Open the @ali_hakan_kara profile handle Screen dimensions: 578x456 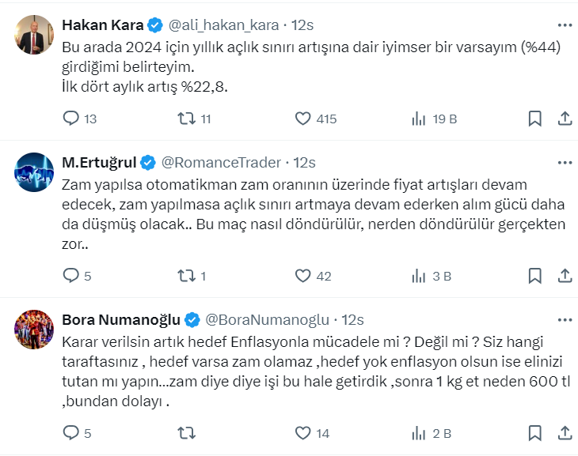click(226, 25)
